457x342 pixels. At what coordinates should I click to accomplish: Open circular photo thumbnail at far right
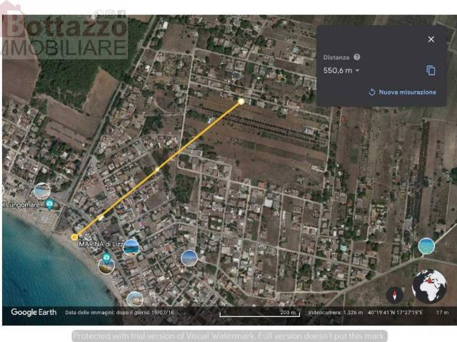pos(426,246)
